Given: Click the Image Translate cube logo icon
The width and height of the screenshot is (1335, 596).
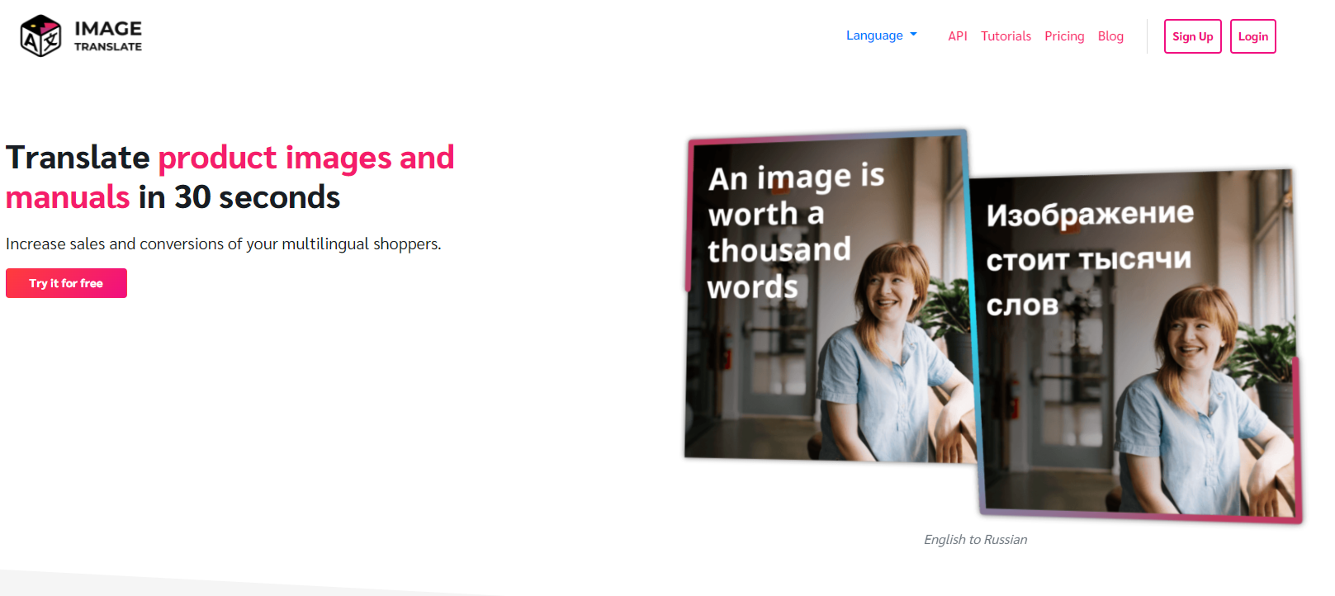Looking at the screenshot, I should (40, 35).
